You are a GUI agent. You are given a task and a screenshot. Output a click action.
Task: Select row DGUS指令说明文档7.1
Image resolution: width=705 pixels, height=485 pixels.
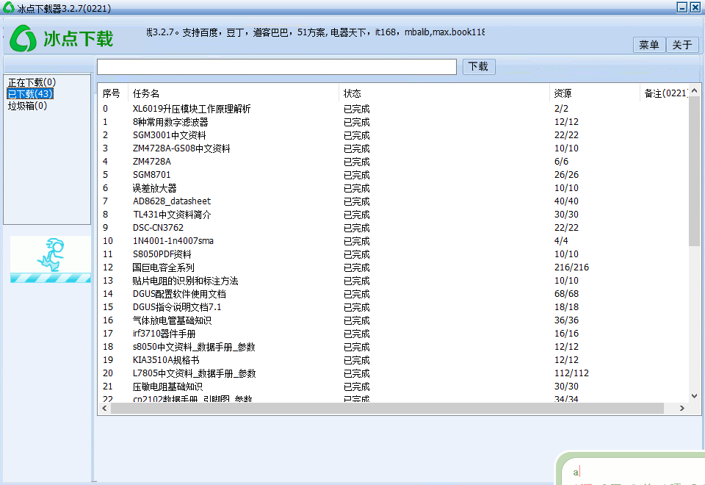[x=394, y=307]
